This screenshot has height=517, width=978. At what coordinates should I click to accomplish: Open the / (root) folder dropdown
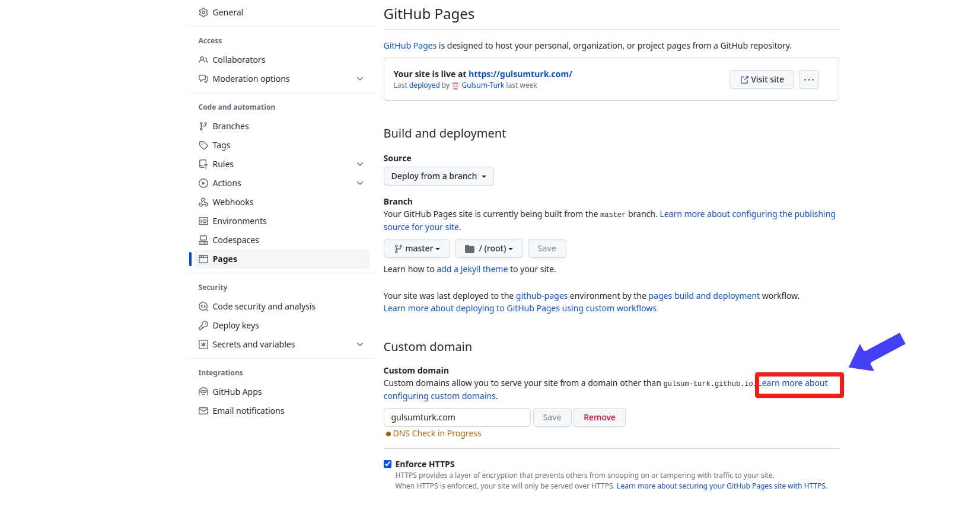tap(489, 248)
